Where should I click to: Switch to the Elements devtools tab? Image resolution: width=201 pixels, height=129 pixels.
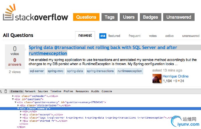pyautogui.click(x=17, y=91)
